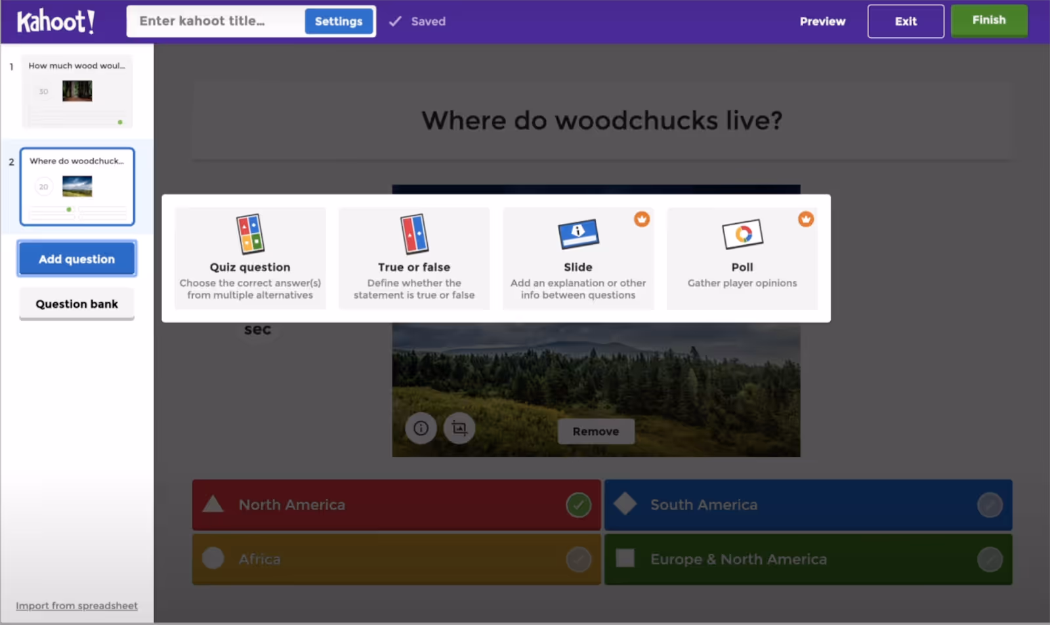The height and width of the screenshot is (625, 1050).
Task: Select the Poll question type
Action: (x=742, y=258)
